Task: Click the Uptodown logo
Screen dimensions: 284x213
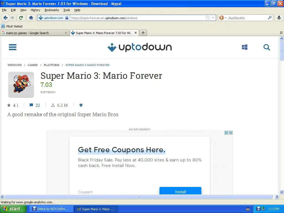Action: (x=140, y=47)
